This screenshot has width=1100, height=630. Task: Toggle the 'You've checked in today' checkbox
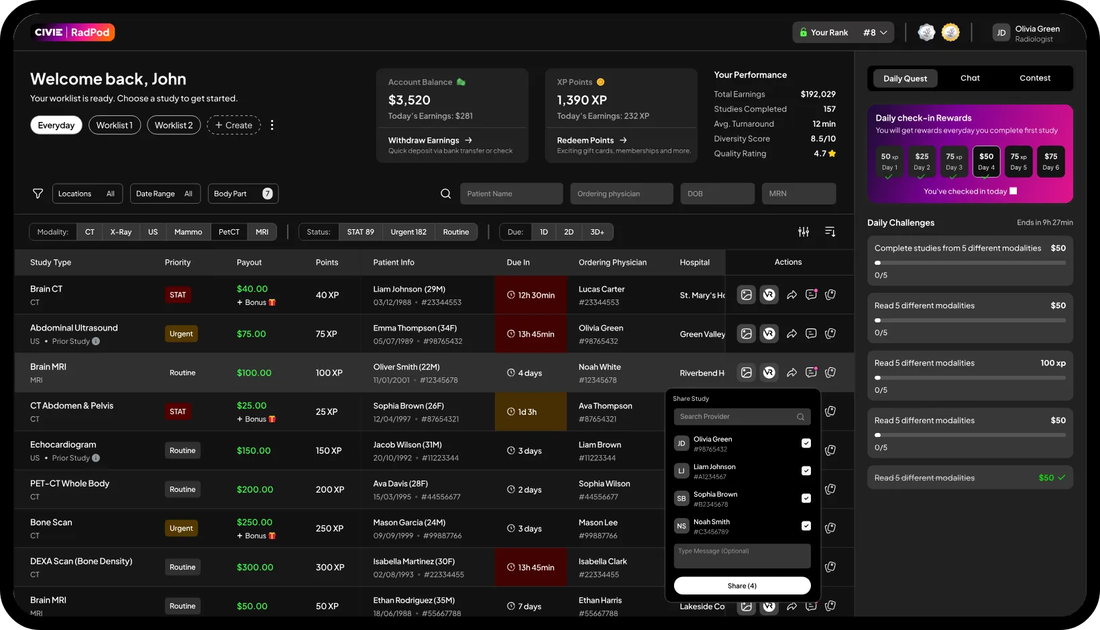pyautogui.click(x=1013, y=191)
